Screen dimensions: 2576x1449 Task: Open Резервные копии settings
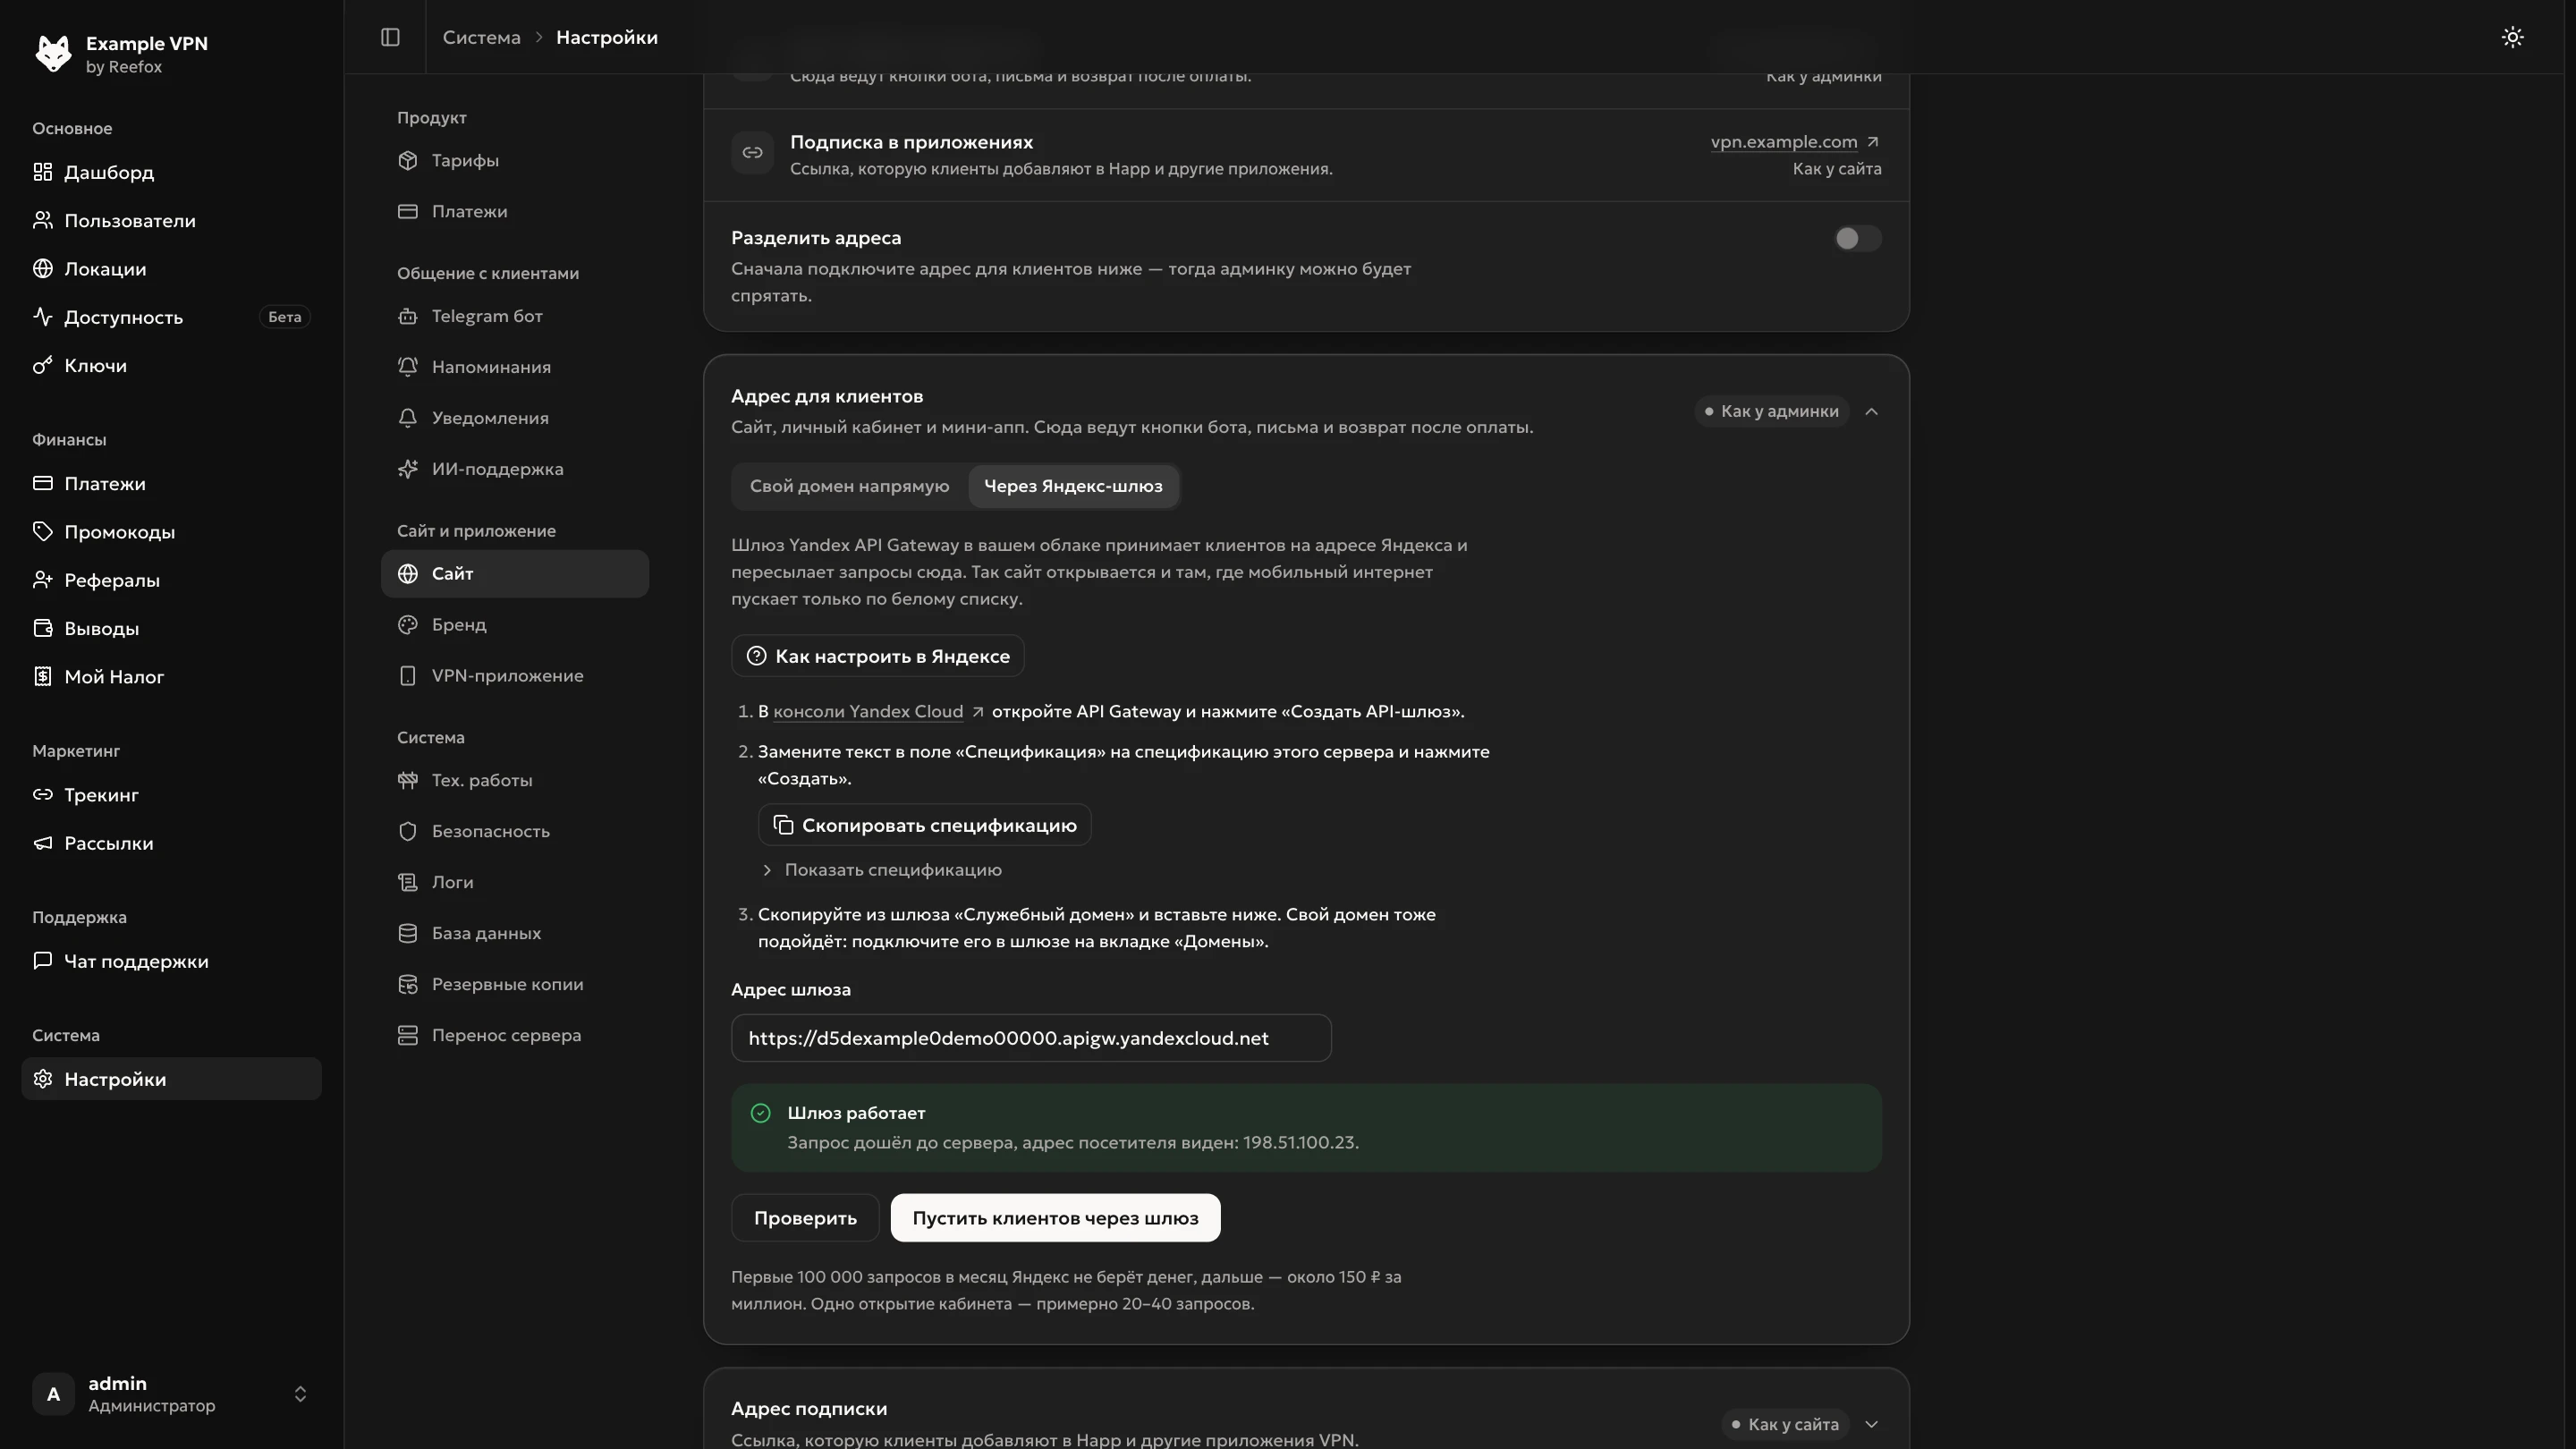pyautogui.click(x=515, y=984)
